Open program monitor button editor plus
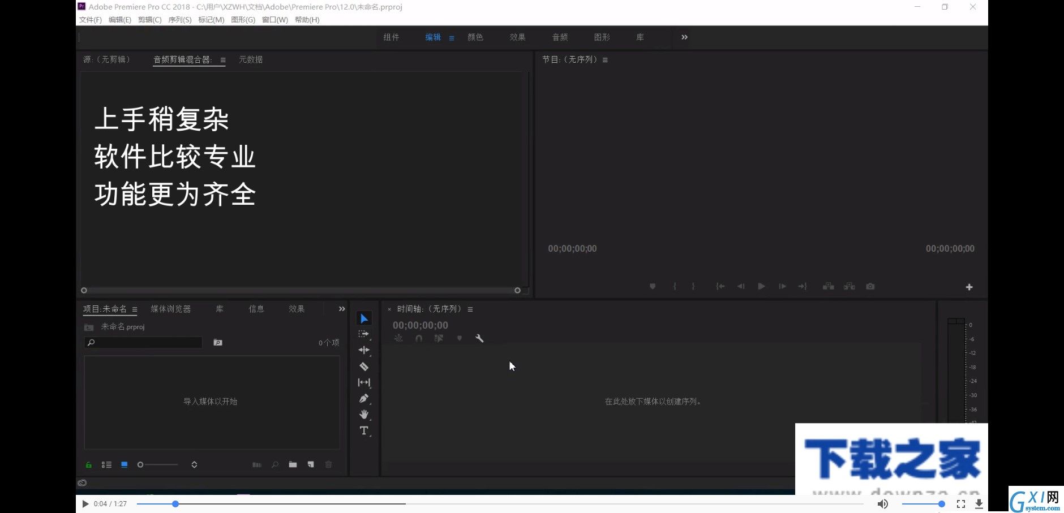The image size is (1064, 513). (969, 287)
